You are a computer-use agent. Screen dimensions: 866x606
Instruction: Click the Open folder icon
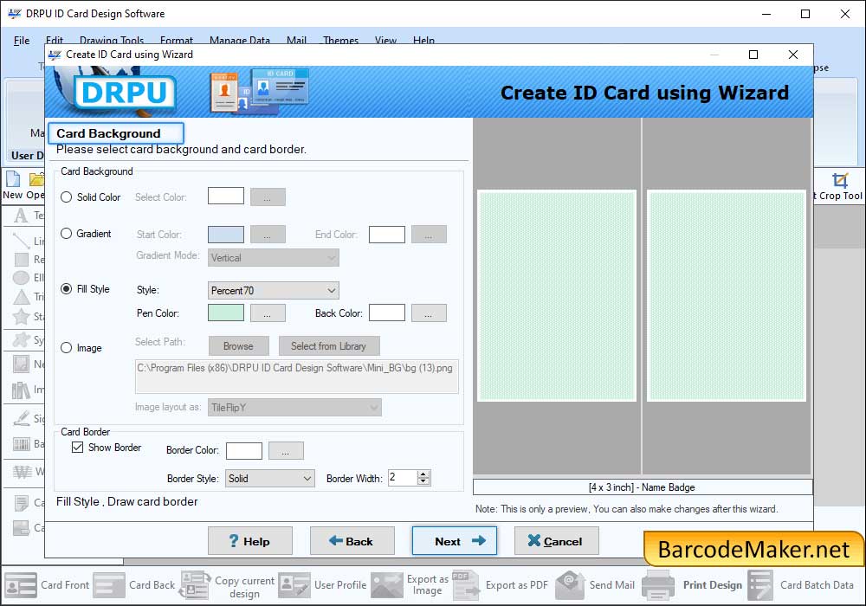pos(36,179)
